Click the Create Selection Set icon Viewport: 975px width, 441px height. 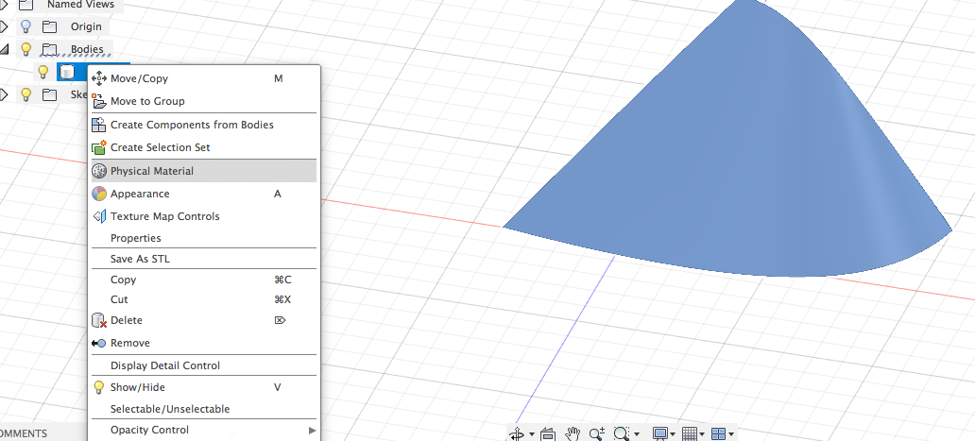click(99, 147)
